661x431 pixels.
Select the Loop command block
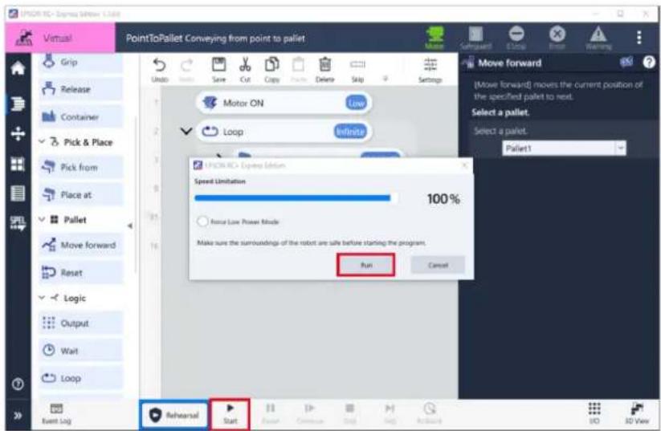[284, 132]
